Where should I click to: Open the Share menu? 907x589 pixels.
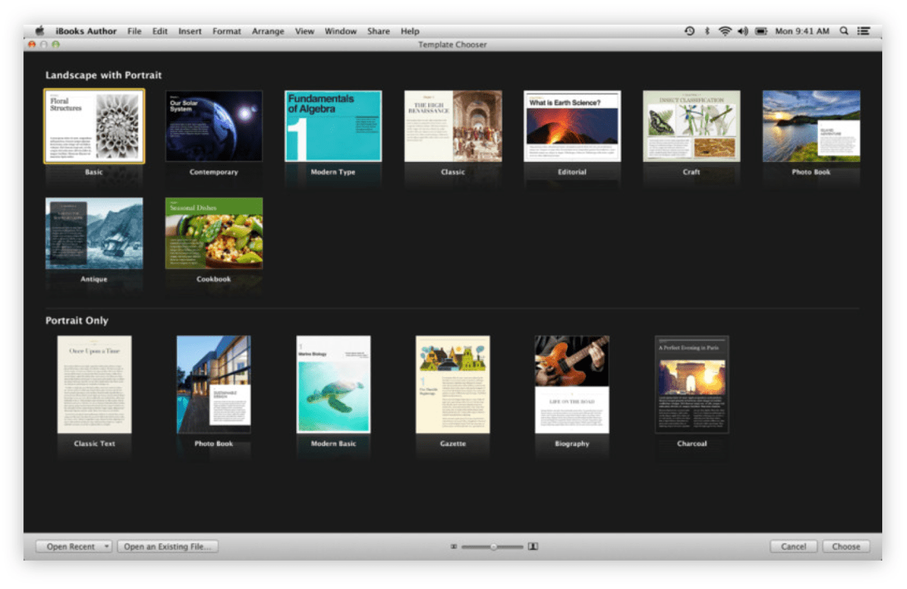coord(378,30)
